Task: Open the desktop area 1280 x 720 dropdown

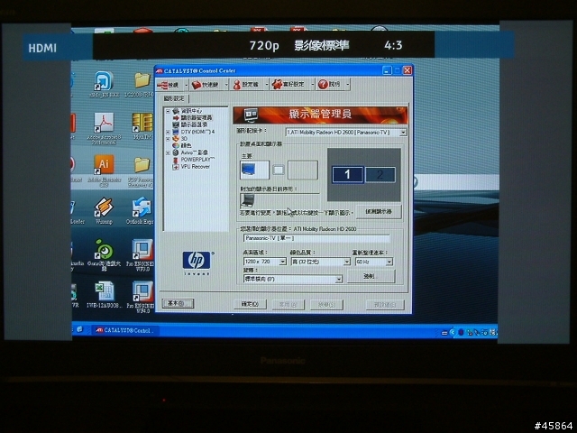Action: point(264,262)
